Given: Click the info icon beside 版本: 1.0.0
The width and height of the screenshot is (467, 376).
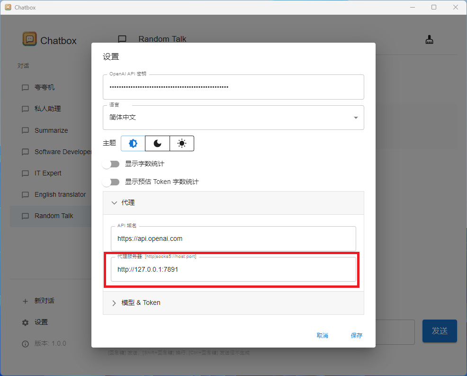Looking at the screenshot, I should (25, 344).
